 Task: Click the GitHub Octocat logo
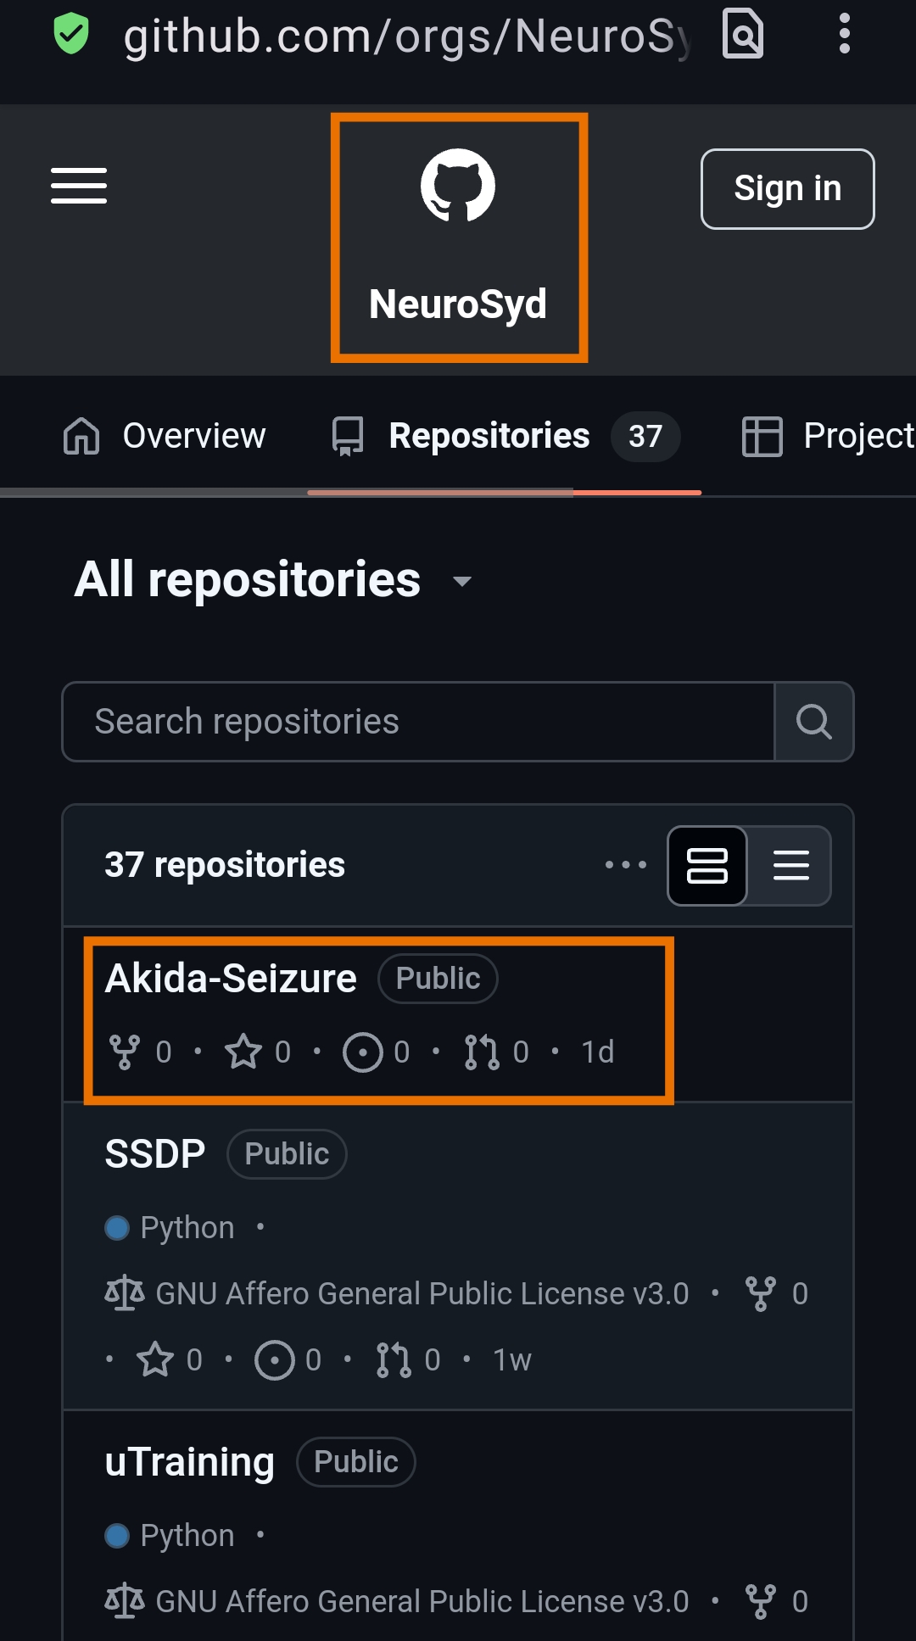458,185
